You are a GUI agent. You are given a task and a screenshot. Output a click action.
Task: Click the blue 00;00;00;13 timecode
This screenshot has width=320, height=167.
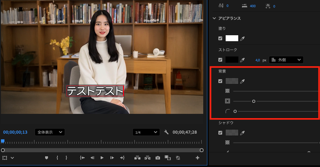pyautogui.click(x=15, y=132)
